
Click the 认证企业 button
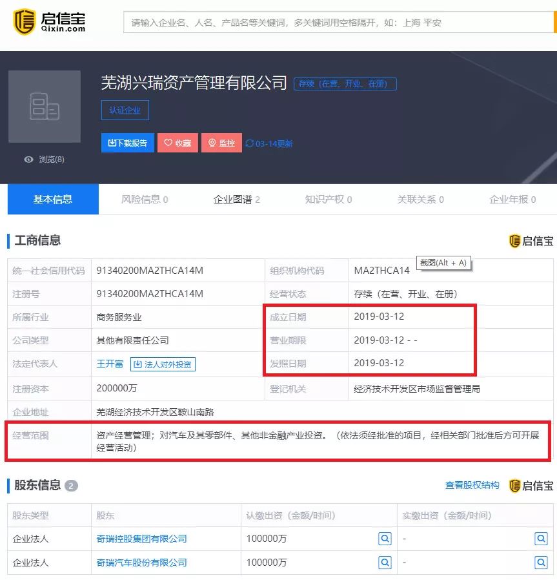tap(125, 110)
